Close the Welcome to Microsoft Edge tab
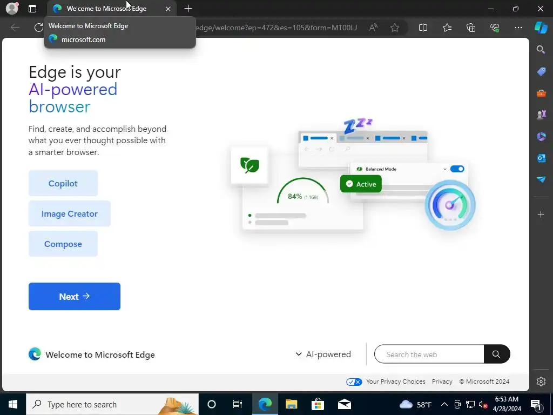553x415 pixels. pos(168,9)
